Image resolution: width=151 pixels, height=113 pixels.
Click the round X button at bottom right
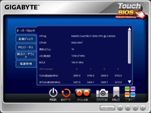coord(120,108)
